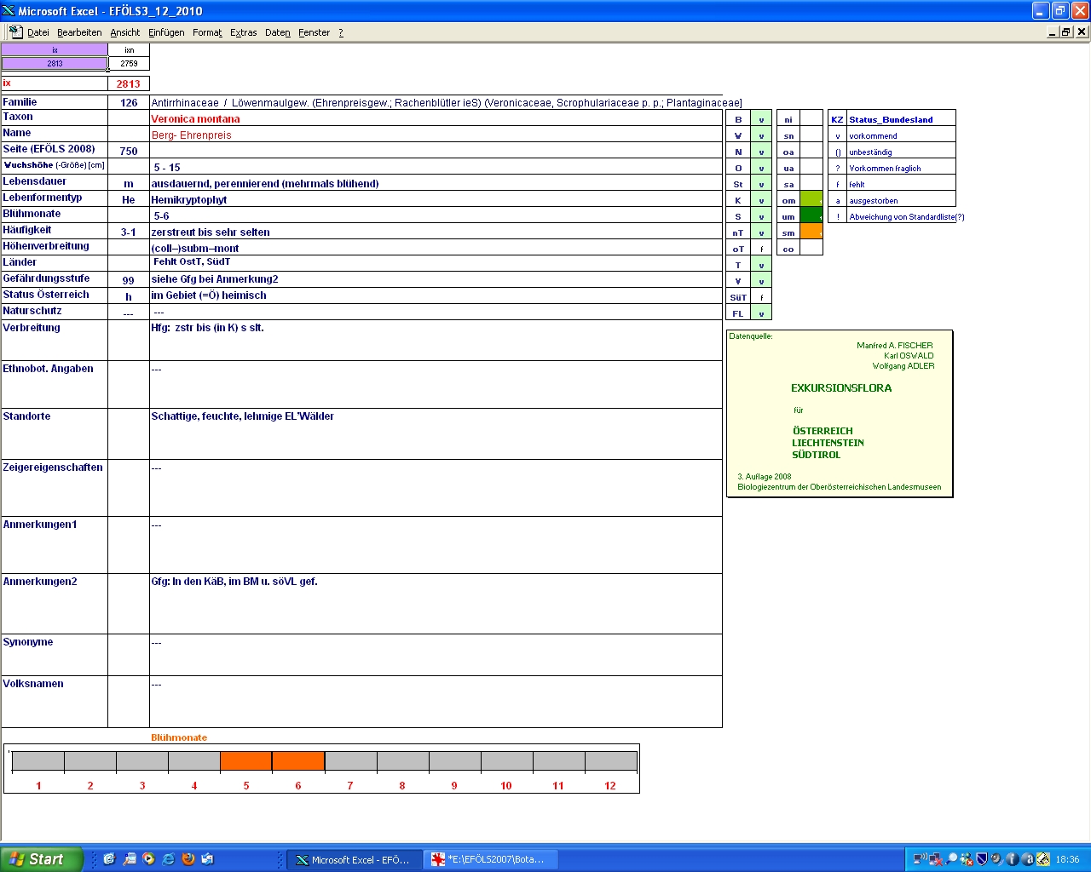Open the Extras menu
Viewport: 1091px width, 872px height.
(244, 32)
